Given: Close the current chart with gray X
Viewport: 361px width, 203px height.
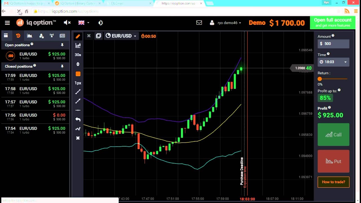Looking at the screenshot, I should tap(89, 36).
